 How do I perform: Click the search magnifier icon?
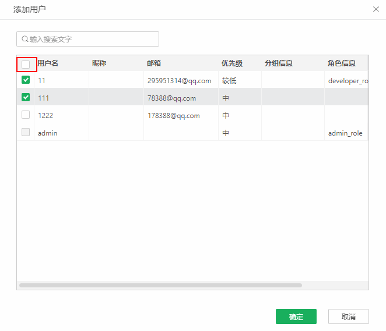[25, 39]
